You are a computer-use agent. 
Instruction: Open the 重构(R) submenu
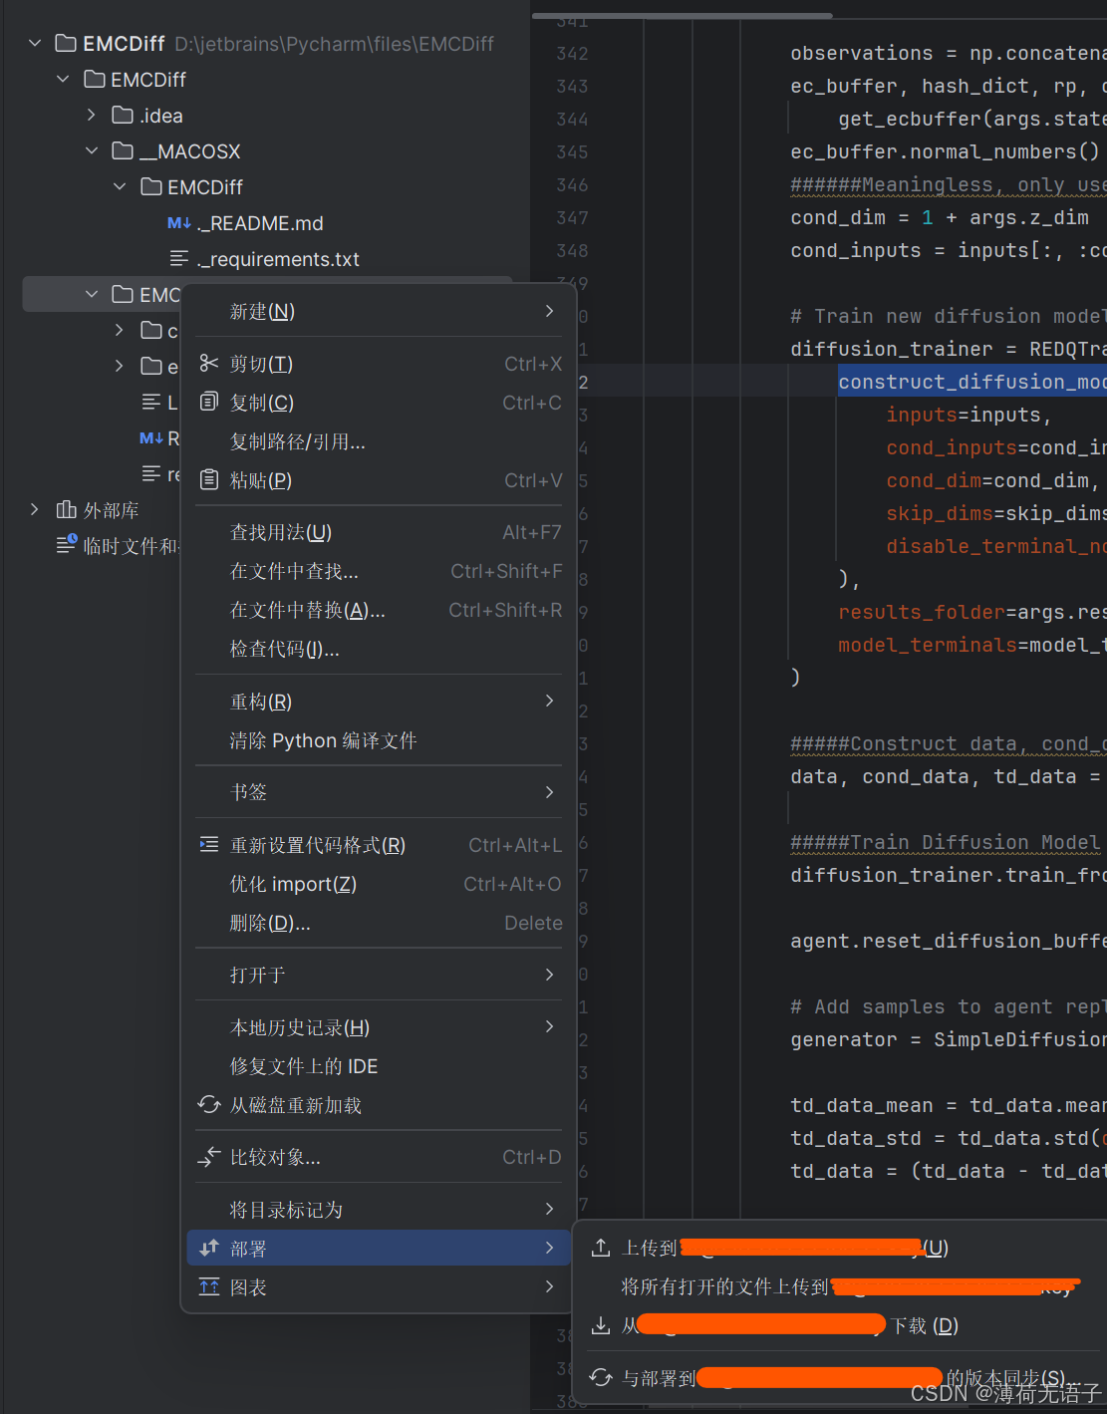coord(379,702)
